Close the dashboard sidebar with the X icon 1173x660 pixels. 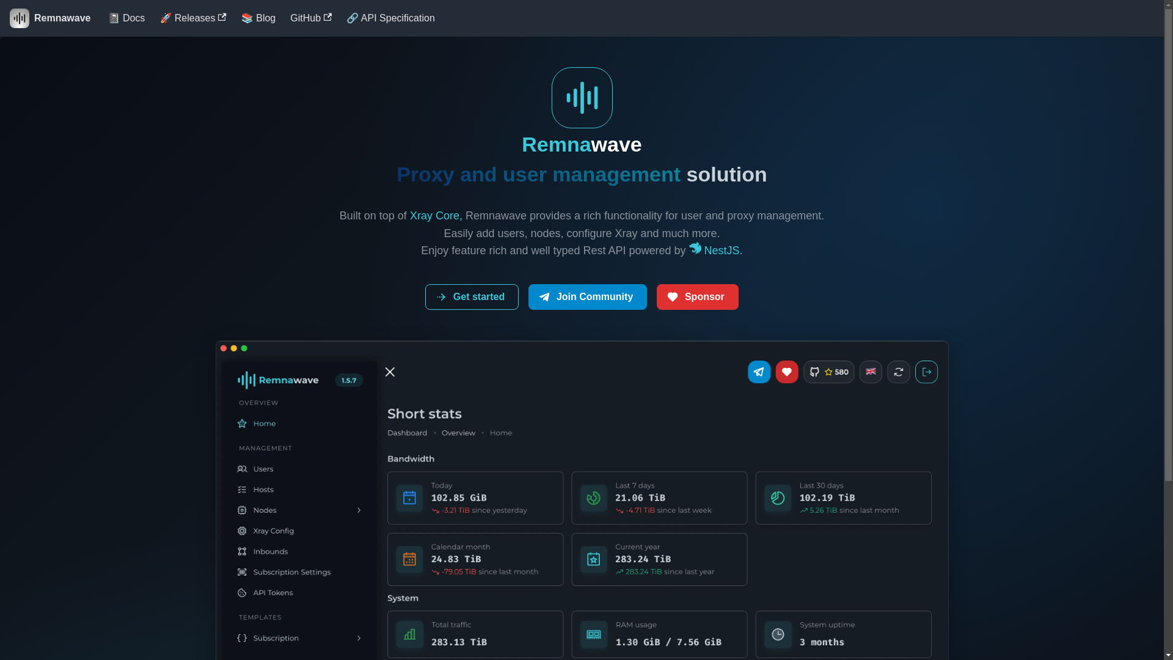tap(390, 372)
